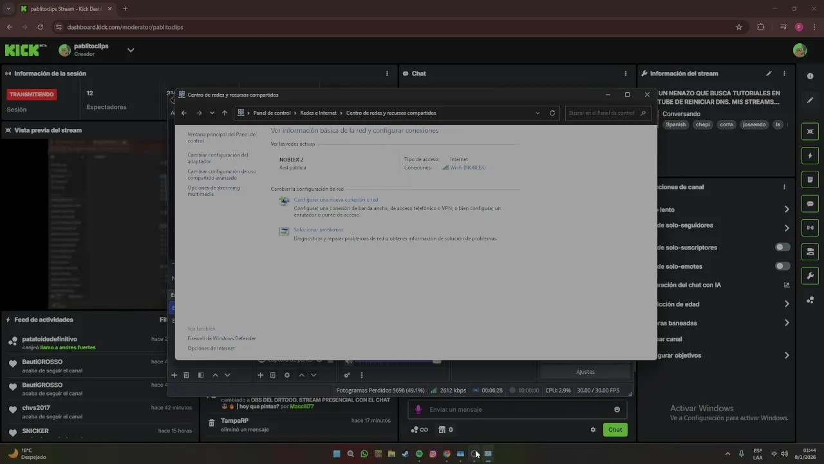
Task: Open WhatsApp from the taskbar
Action: pos(364,454)
